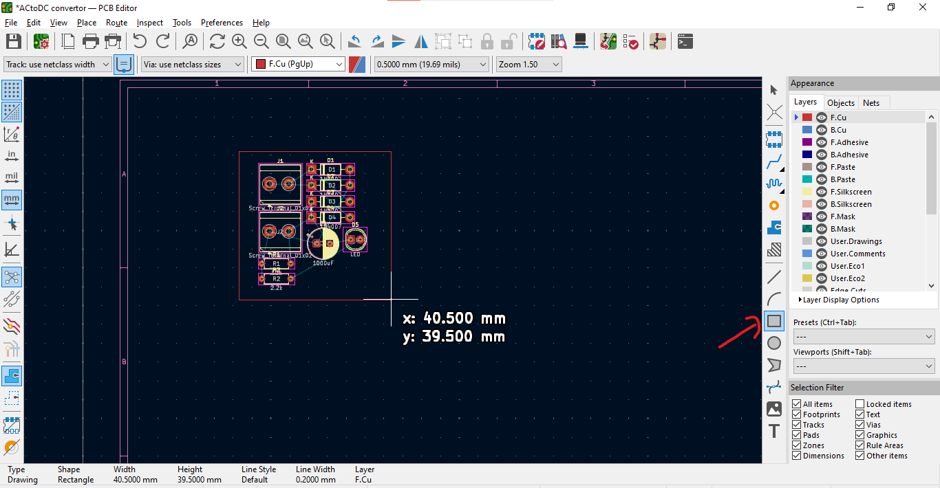Open the Presets dropdown
The height and width of the screenshot is (488, 940).
(x=864, y=337)
